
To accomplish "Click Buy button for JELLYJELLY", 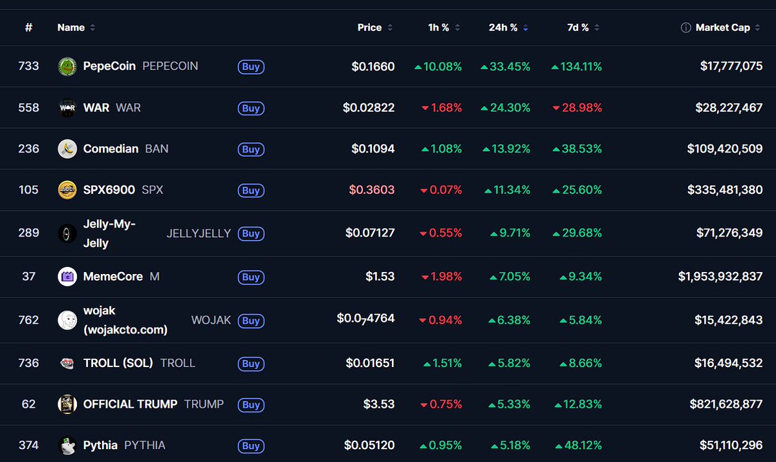I will [251, 234].
